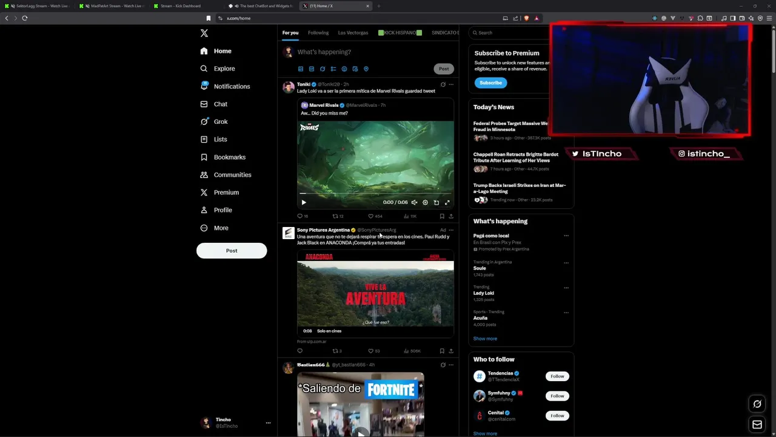
Task: Enhance the post with the Grok icon
Action: (x=323, y=69)
